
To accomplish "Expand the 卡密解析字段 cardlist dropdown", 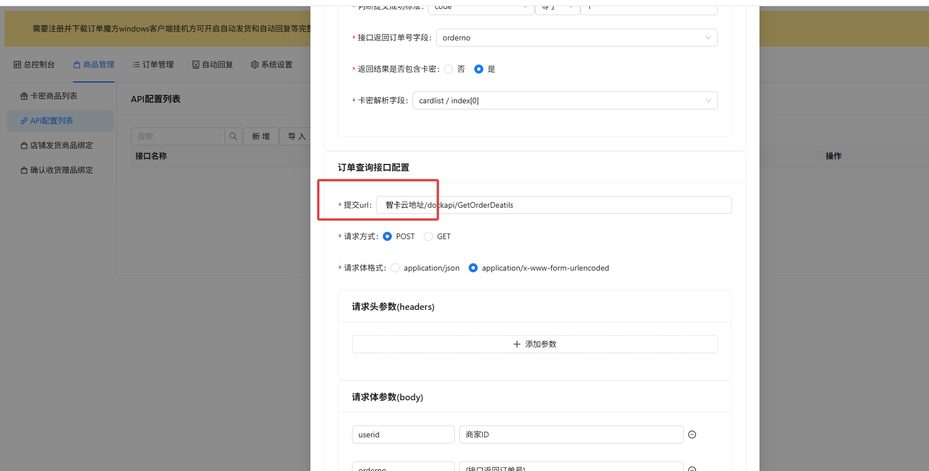I will pyautogui.click(x=565, y=100).
